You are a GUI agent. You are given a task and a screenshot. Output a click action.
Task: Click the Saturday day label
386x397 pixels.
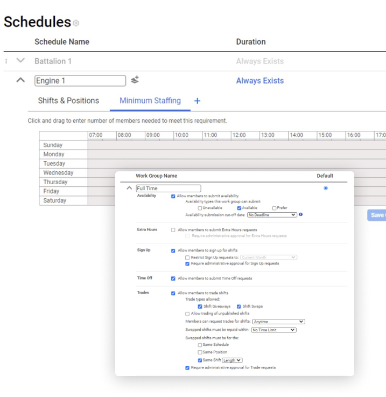click(55, 200)
